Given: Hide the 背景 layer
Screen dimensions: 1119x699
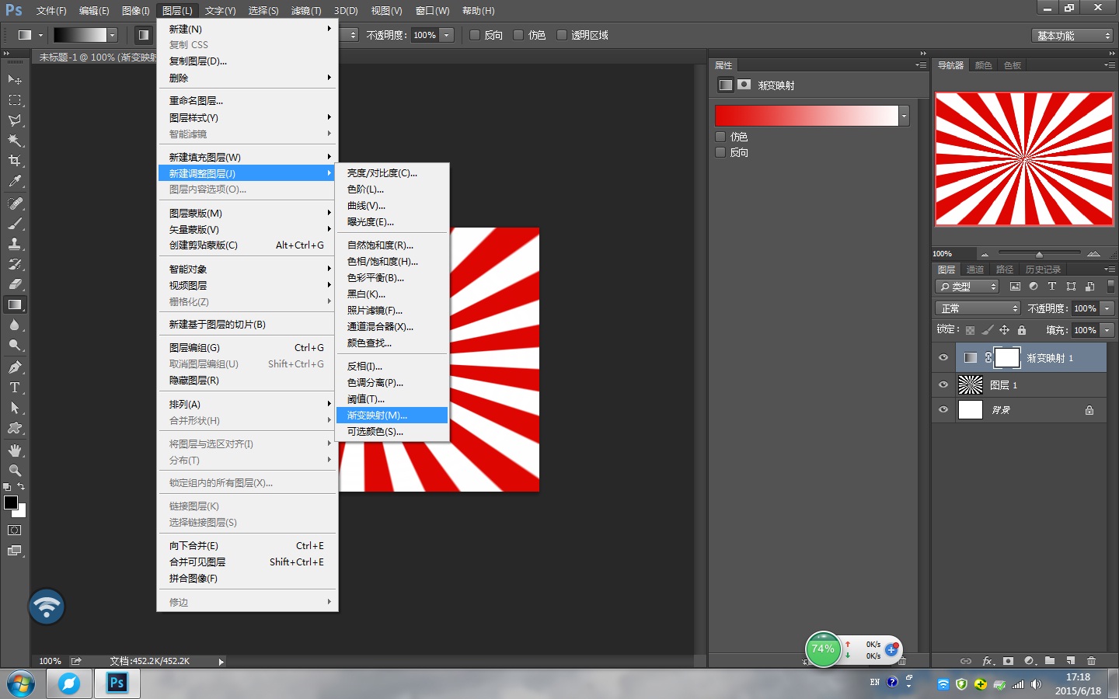Looking at the screenshot, I should pos(943,409).
